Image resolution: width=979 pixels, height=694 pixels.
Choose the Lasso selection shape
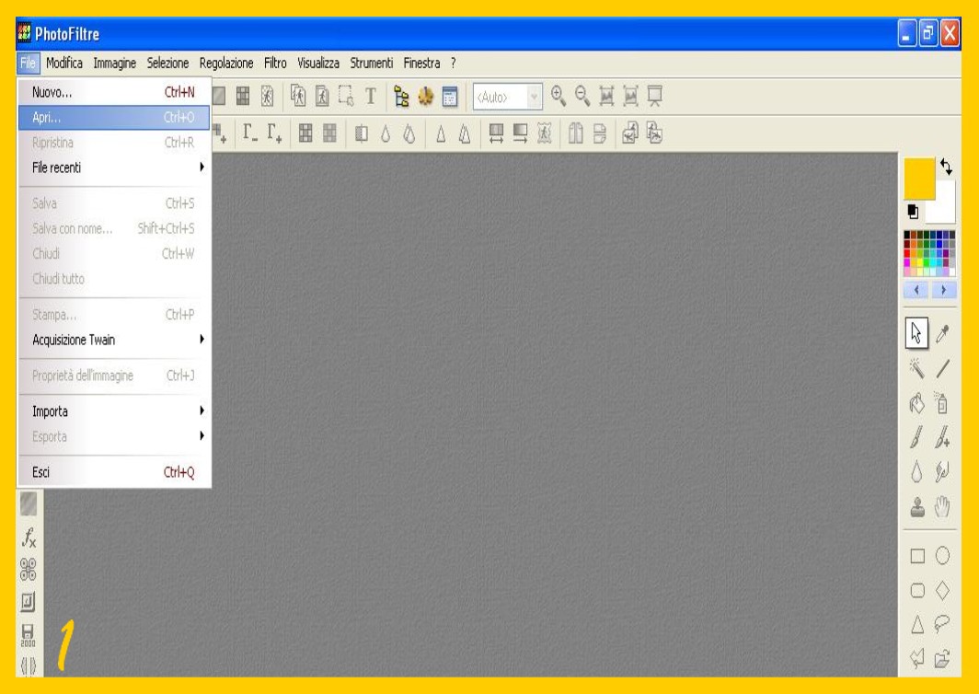pos(944,627)
